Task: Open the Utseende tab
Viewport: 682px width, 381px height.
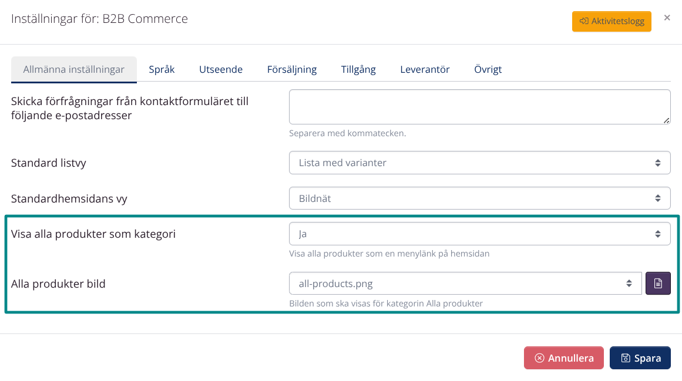Action: pos(220,69)
